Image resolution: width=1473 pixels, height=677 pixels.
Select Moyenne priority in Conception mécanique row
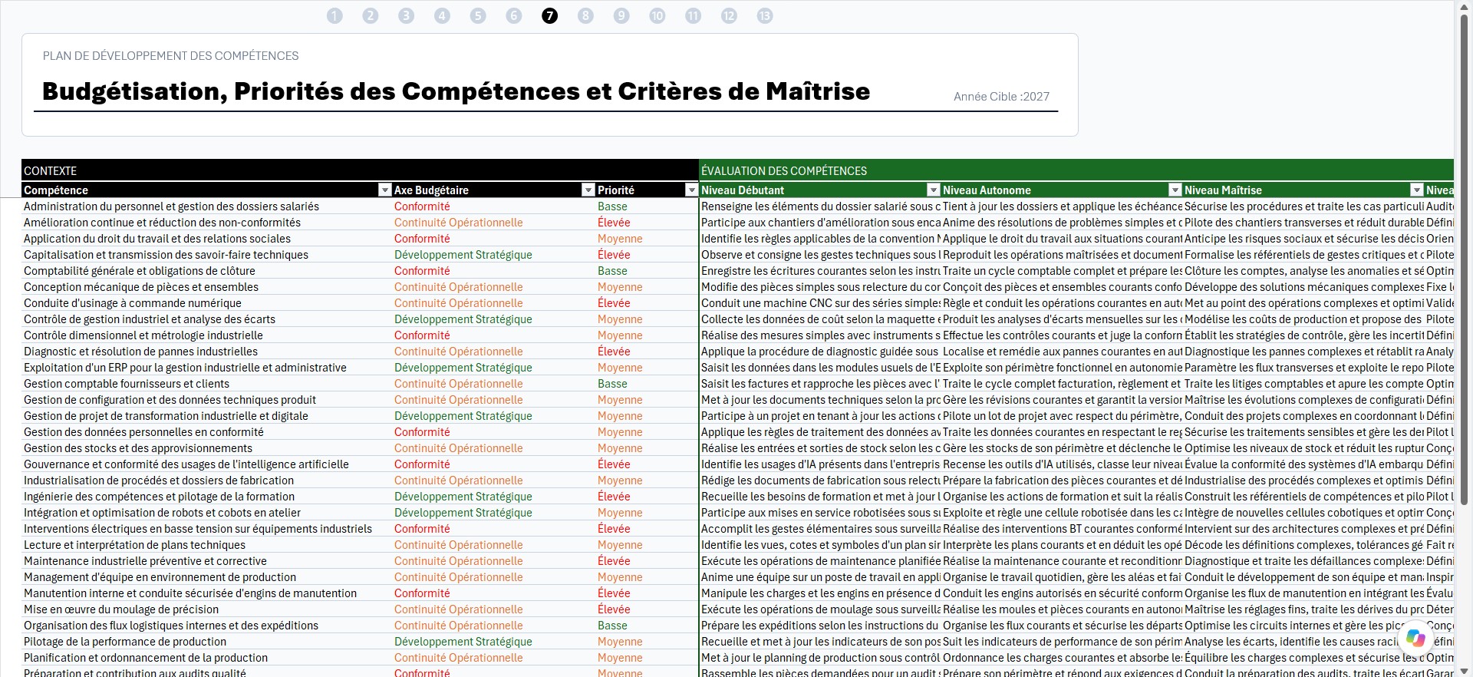pos(647,286)
